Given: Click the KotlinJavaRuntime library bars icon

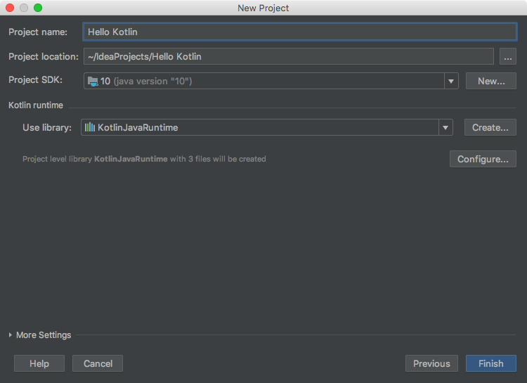Looking at the screenshot, I should click(x=90, y=127).
